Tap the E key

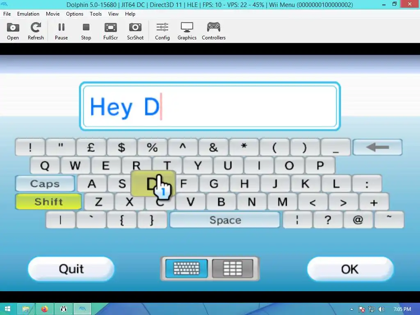(106, 165)
